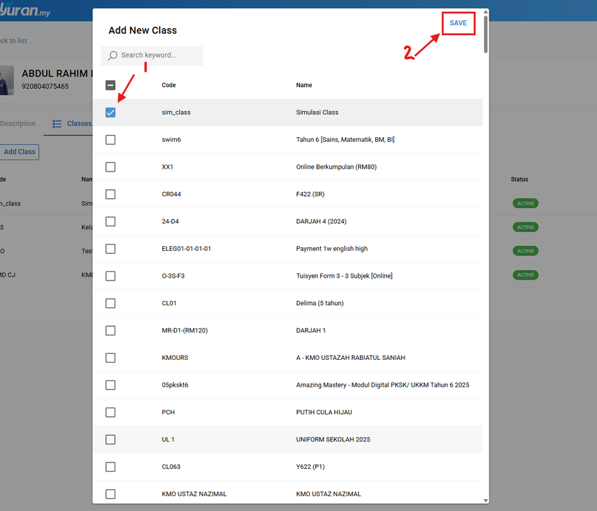597x511 pixels.
Task: Toggle the select-all header checkbox
Action: pos(110,85)
